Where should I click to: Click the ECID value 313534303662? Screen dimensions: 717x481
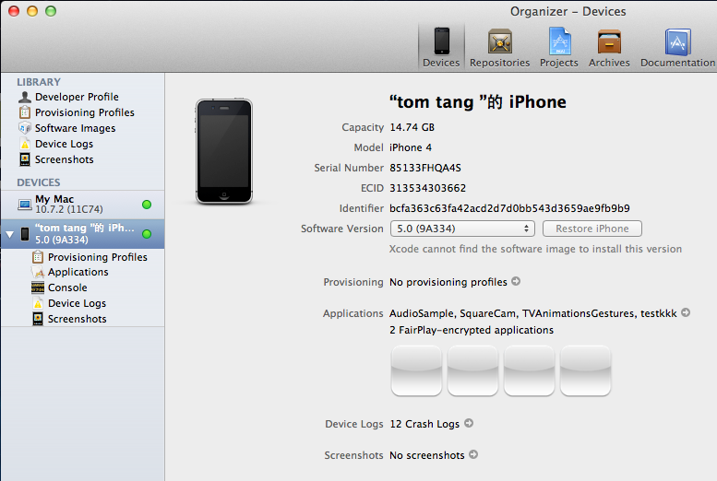click(427, 188)
